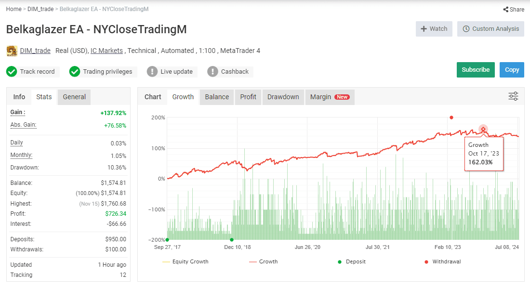Toggle Deposit markers in chart legend
This screenshot has height=287, width=530.
click(x=352, y=261)
